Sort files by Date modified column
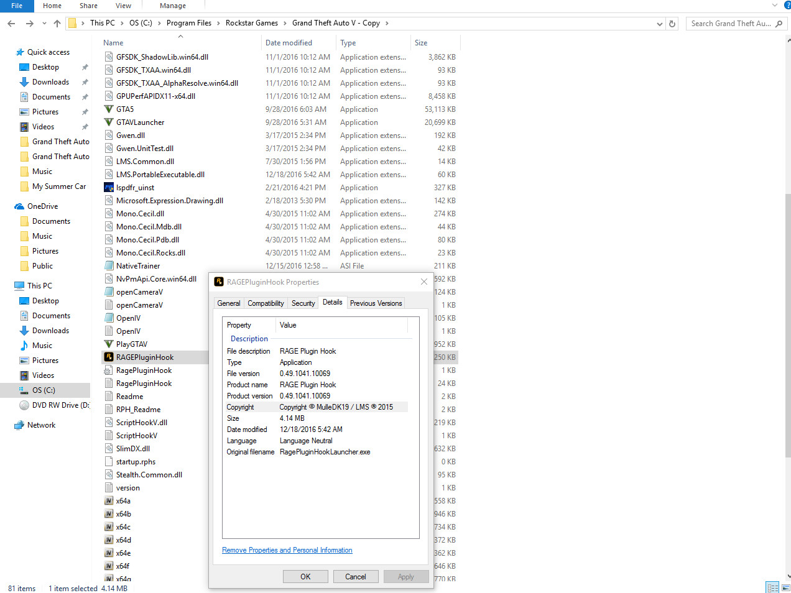 tap(298, 43)
